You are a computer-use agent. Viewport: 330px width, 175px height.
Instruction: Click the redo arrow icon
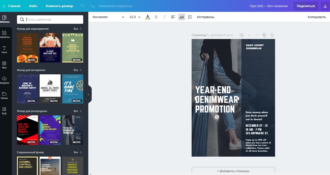tap(92, 6)
